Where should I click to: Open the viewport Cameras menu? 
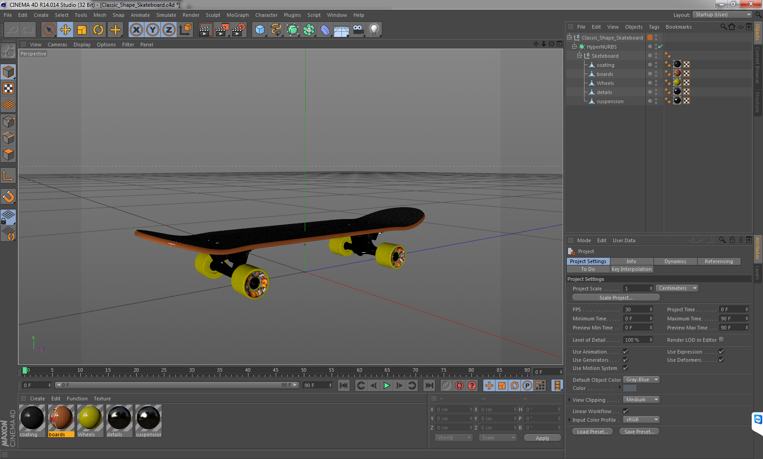[x=57, y=45]
